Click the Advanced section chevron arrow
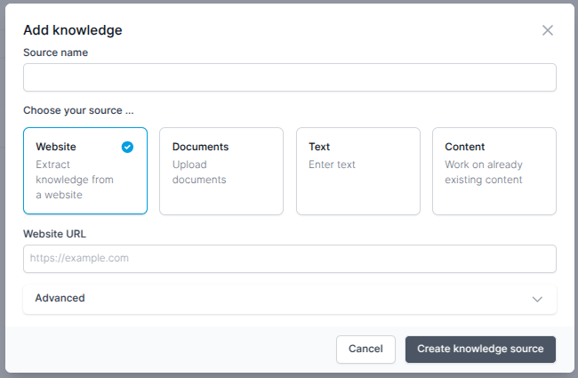 point(537,299)
